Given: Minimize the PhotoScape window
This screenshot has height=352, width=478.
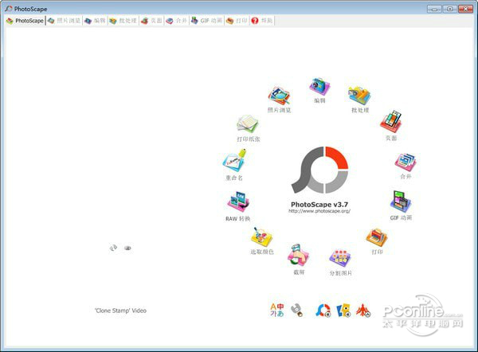Looking at the screenshot, I should tap(434, 9).
